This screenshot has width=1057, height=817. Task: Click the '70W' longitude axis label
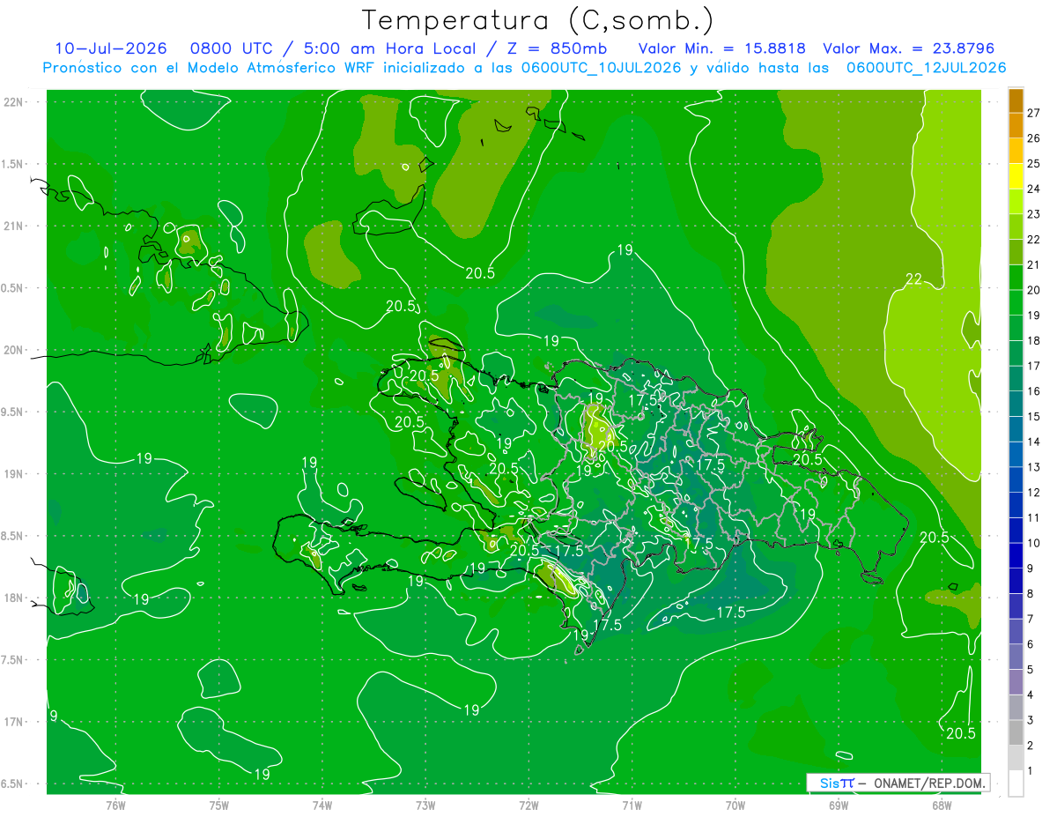735,806
